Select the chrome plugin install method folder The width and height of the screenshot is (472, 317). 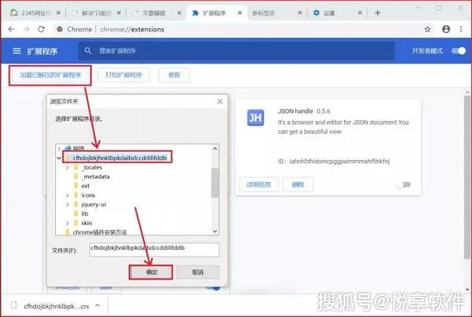[99, 232]
